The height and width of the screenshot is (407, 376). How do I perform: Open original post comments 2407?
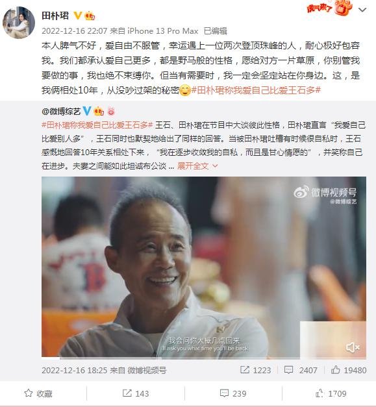[301, 370]
